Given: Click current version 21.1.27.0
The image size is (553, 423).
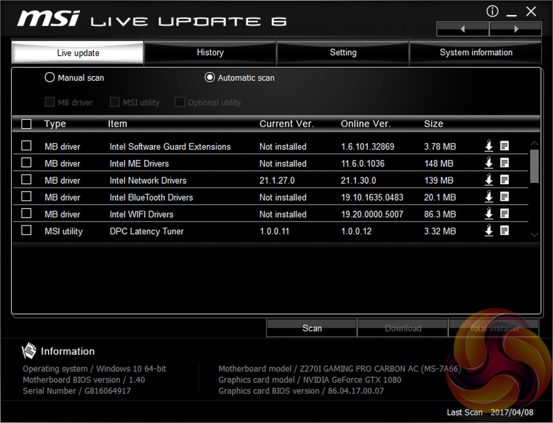Looking at the screenshot, I should [x=277, y=180].
